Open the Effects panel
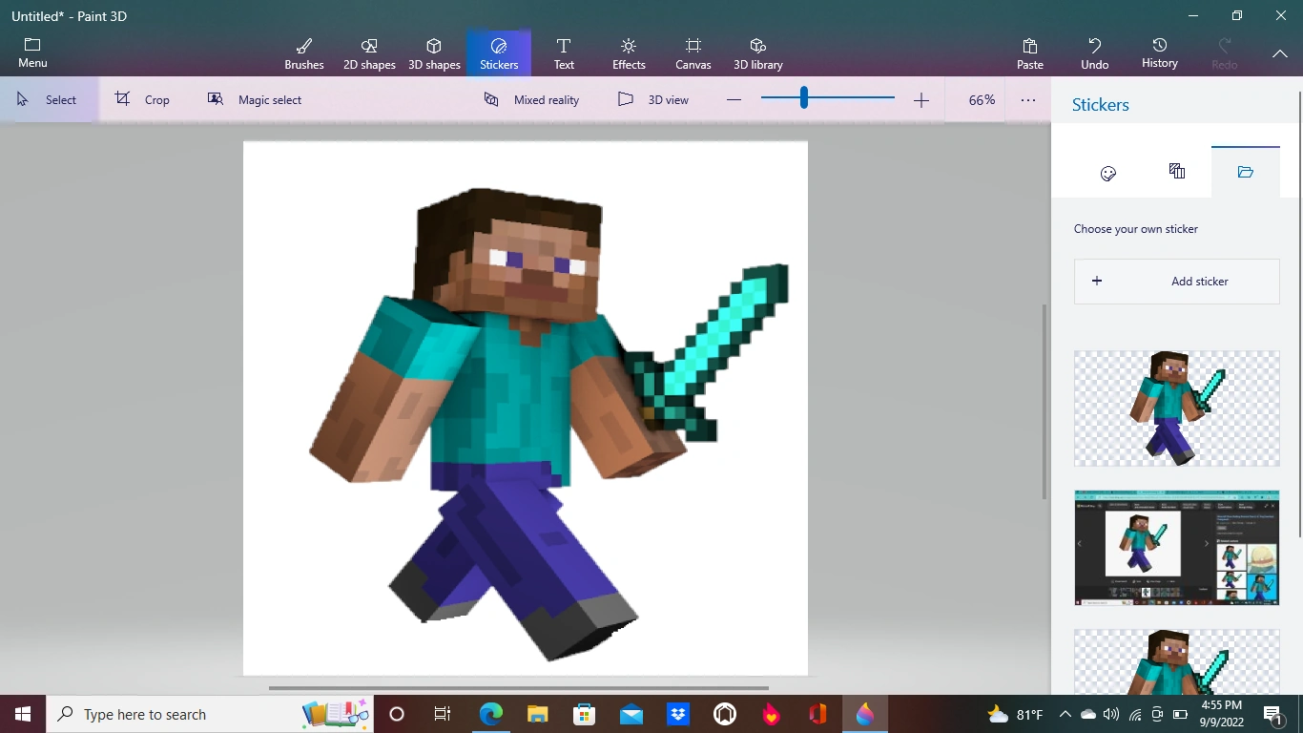 pyautogui.click(x=628, y=52)
